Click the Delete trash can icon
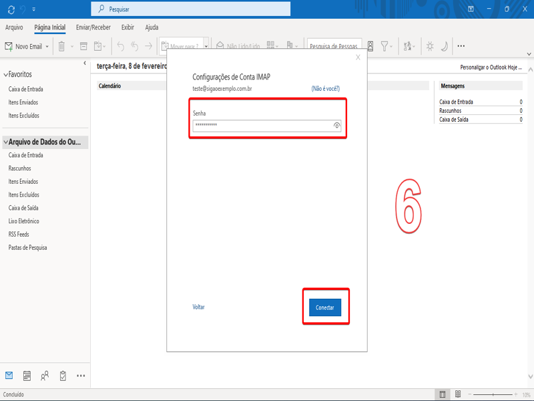This screenshot has height=401, width=534. 61,46
